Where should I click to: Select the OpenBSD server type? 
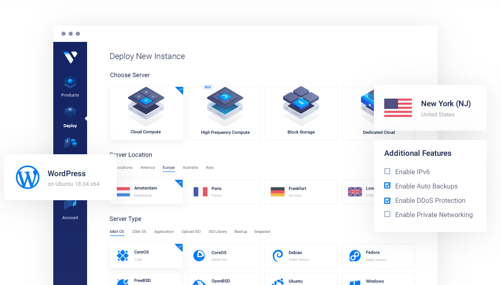(x=224, y=279)
